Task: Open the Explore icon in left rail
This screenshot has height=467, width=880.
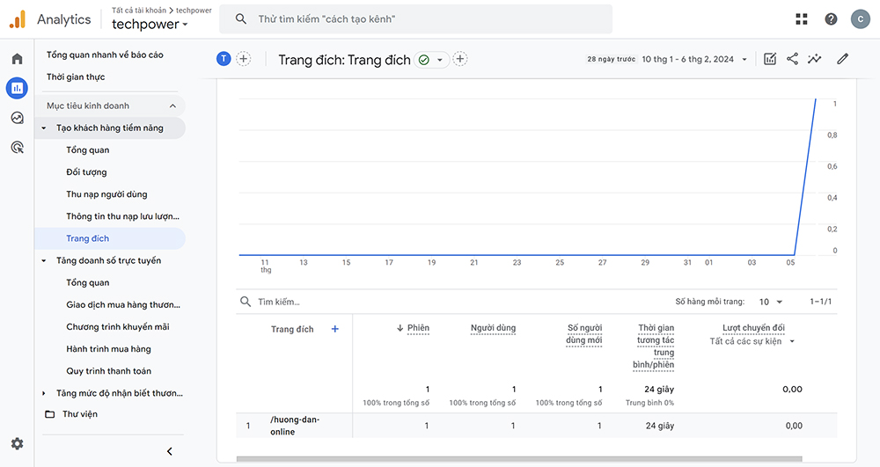Action: (x=17, y=118)
